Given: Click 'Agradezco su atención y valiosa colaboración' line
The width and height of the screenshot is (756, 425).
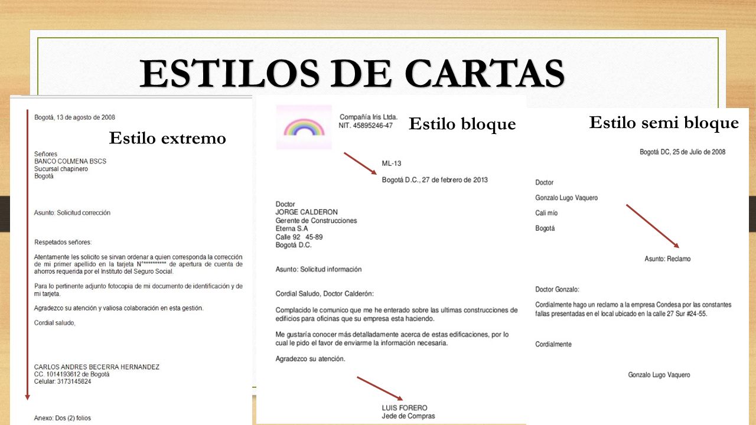Looking at the screenshot, I should (119, 308).
